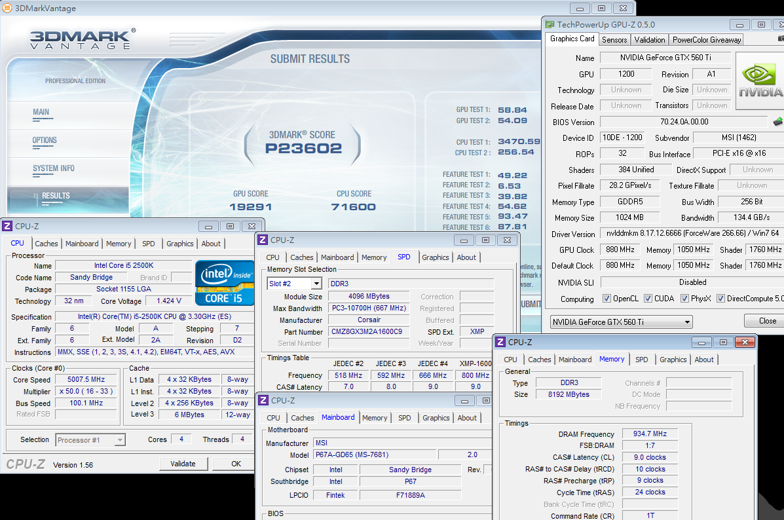The image size is (784, 520).
Task: Click the BIOS save chip icon in GPU-Z
Action: pos(777,122)
